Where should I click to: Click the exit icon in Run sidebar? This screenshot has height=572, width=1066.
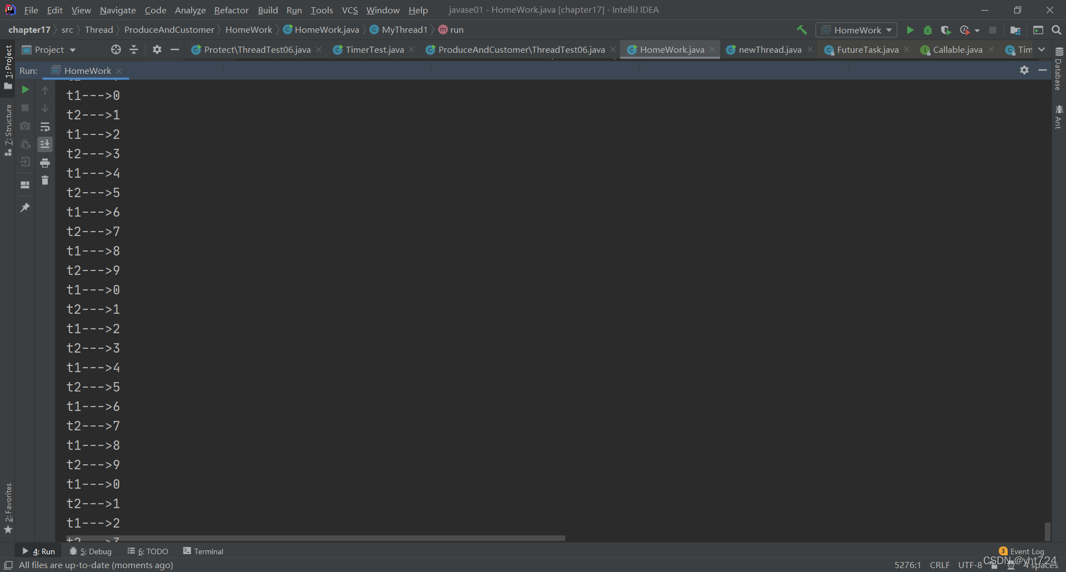click(x=25, y=162)
